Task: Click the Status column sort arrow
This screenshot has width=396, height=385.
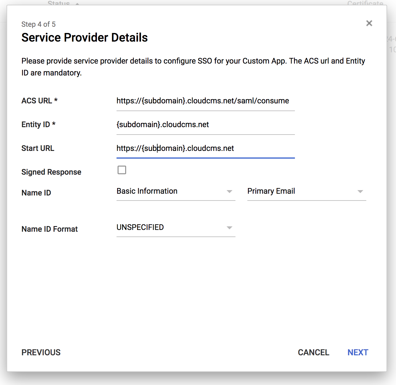Action: coord(77,4)
